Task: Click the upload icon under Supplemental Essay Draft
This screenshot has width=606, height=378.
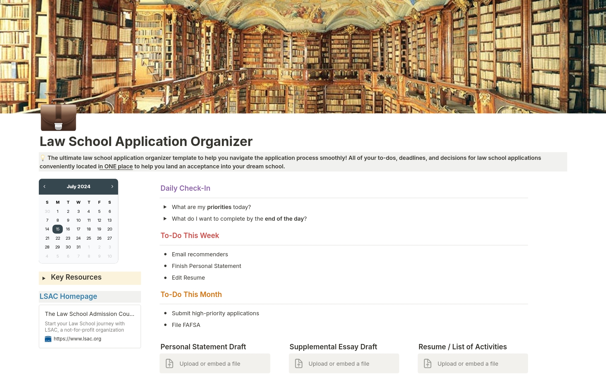Action: (299, 363)
